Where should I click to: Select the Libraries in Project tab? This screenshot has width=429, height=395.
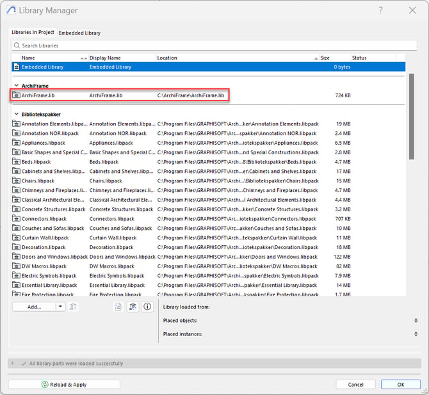coord(33,33)
